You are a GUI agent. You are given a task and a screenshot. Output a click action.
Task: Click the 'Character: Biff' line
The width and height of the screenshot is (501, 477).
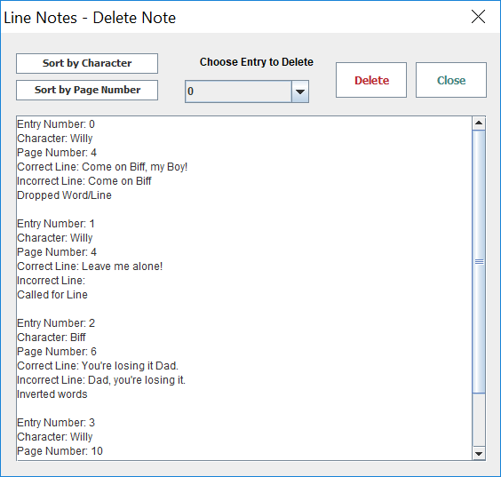[x=52, y=338]
